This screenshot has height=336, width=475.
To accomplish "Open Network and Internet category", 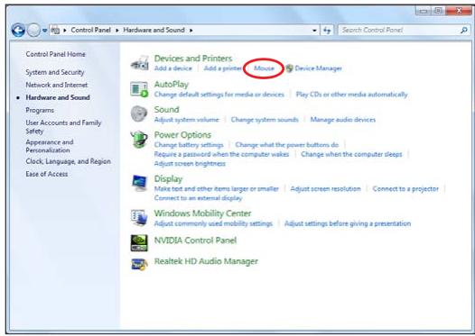I will [x=57, y=85].
